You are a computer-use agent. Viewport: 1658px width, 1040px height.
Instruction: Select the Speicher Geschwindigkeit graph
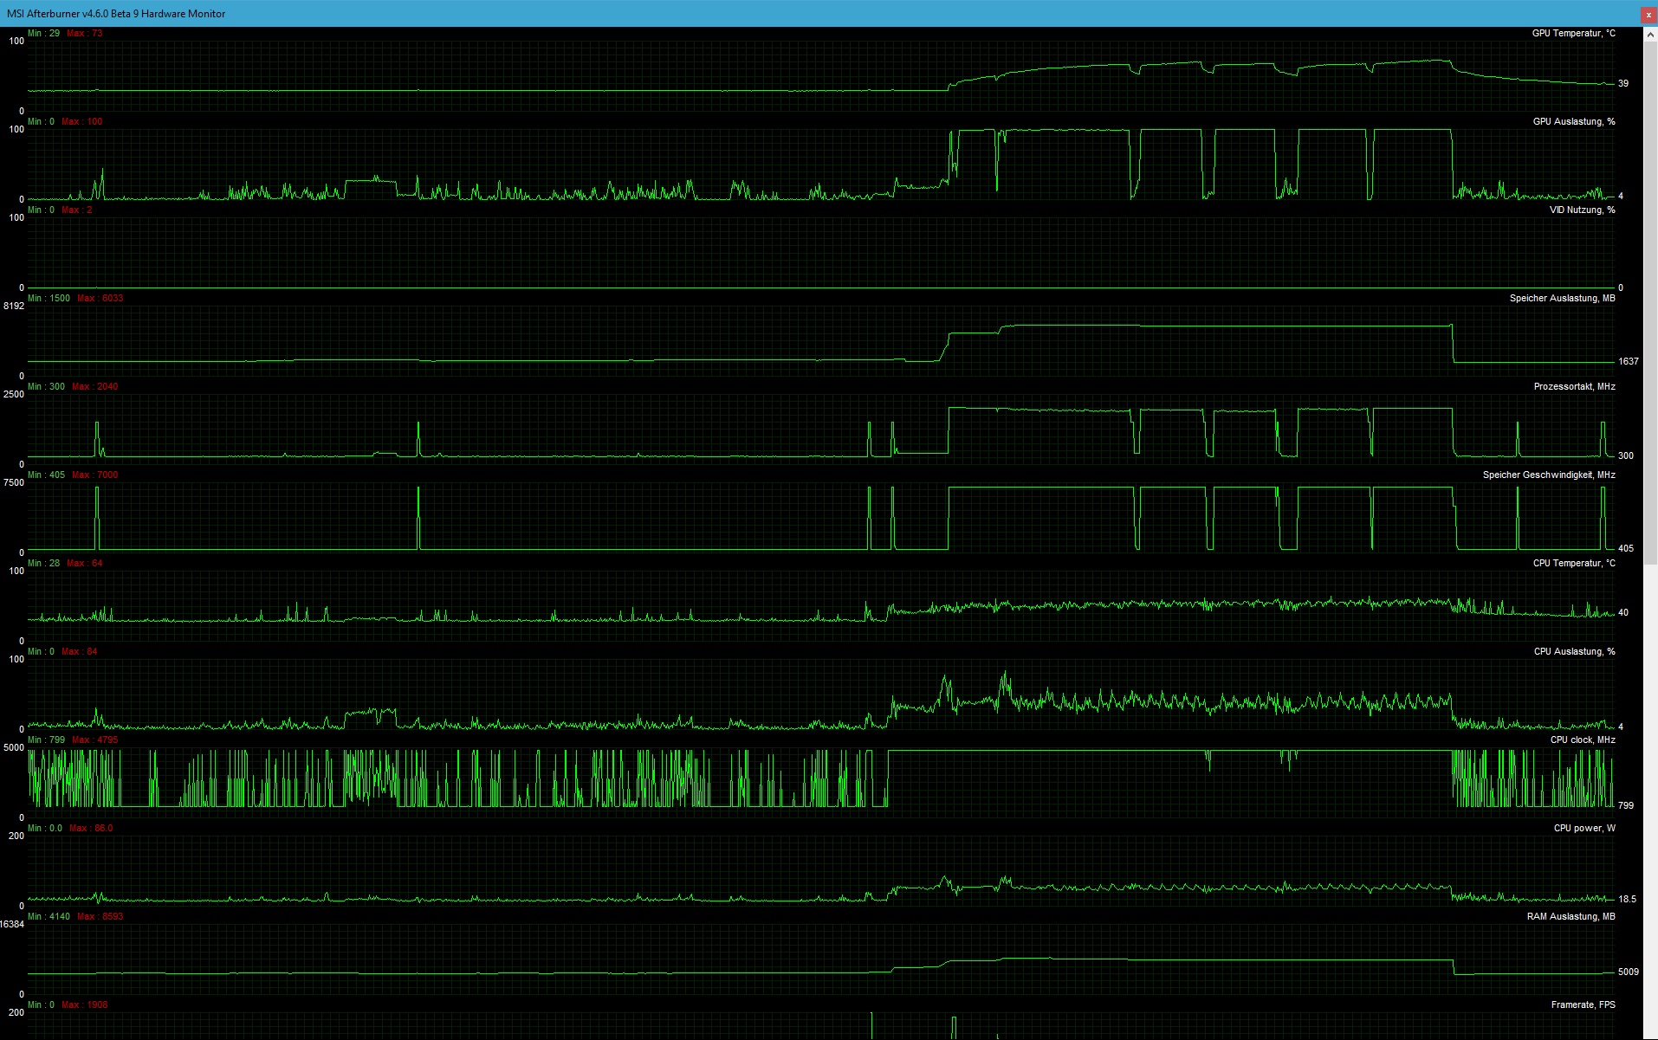(x=780, y=515)
